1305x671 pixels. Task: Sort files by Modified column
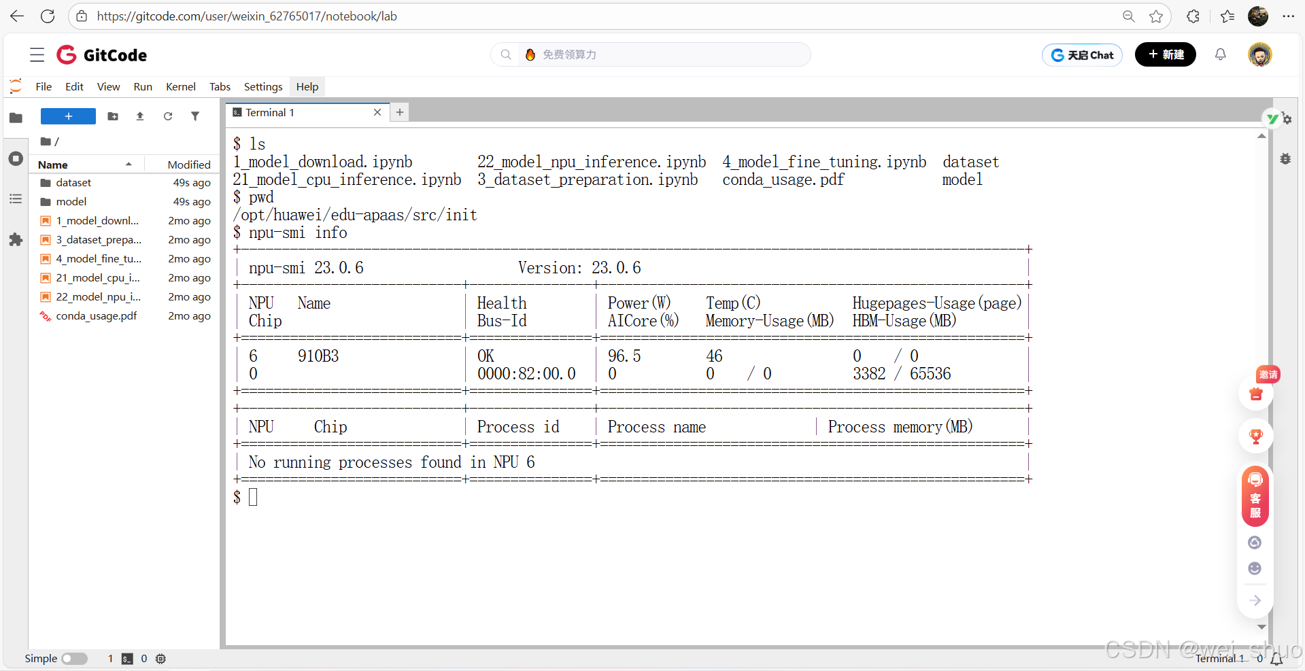[181, 165]
